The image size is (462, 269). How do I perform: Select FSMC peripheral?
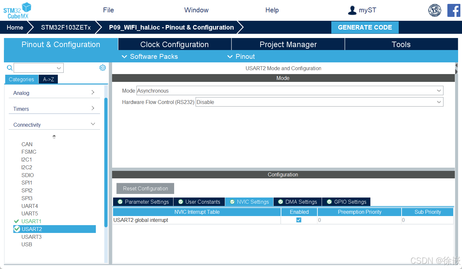tap(29, 152)
